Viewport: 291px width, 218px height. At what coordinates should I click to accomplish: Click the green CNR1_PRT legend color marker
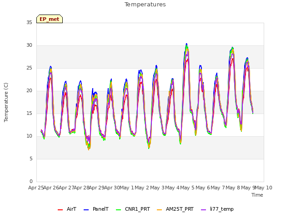click(x=118, y=210)
